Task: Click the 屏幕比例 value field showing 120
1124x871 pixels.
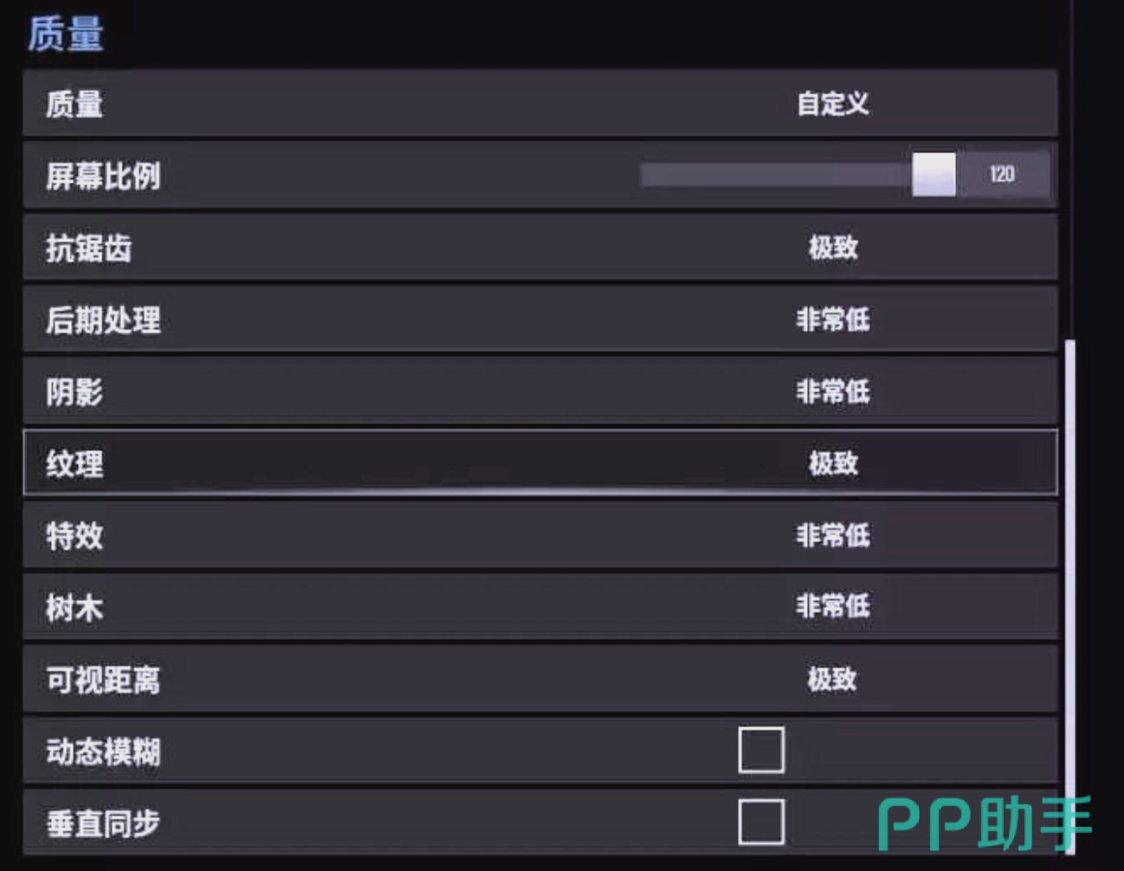Action: pos(1002,175)
